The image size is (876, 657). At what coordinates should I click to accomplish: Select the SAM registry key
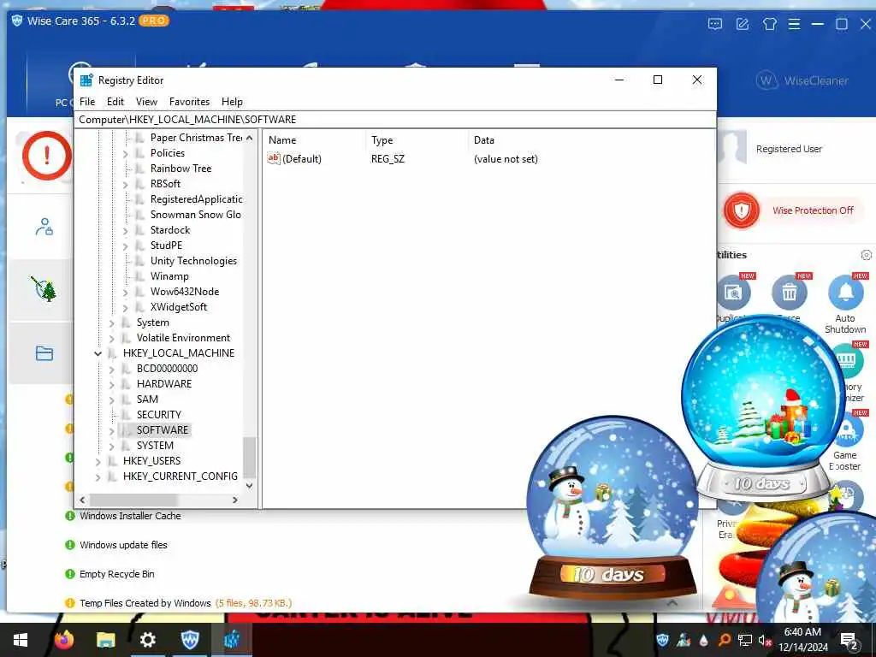click(x=147, y=399)
